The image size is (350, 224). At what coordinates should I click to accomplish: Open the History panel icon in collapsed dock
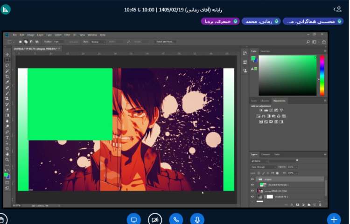click(x=245, y=53)
